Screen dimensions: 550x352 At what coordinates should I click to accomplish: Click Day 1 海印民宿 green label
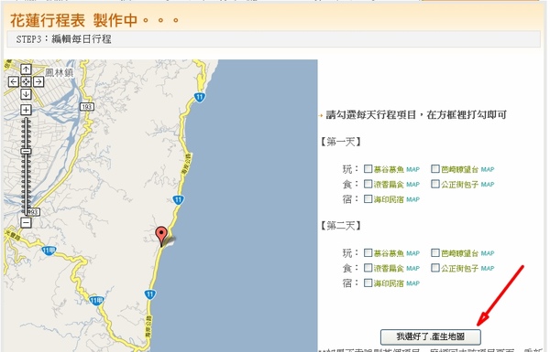point(389,200)
